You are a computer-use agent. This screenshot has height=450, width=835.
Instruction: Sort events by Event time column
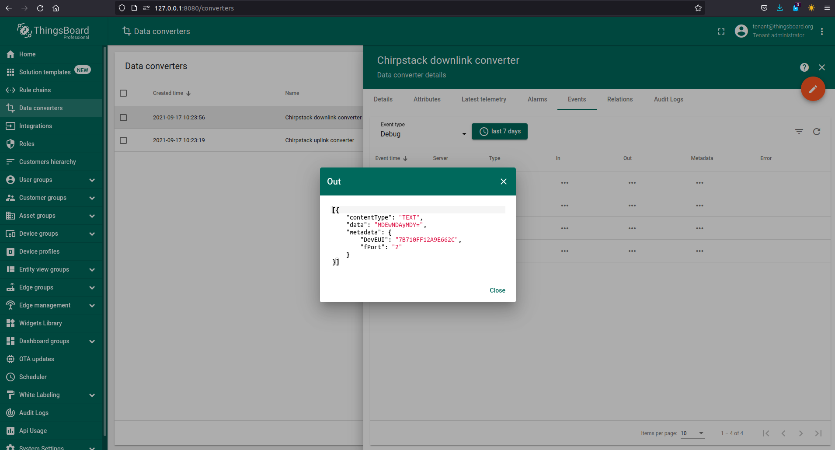(x=391, y=158)
